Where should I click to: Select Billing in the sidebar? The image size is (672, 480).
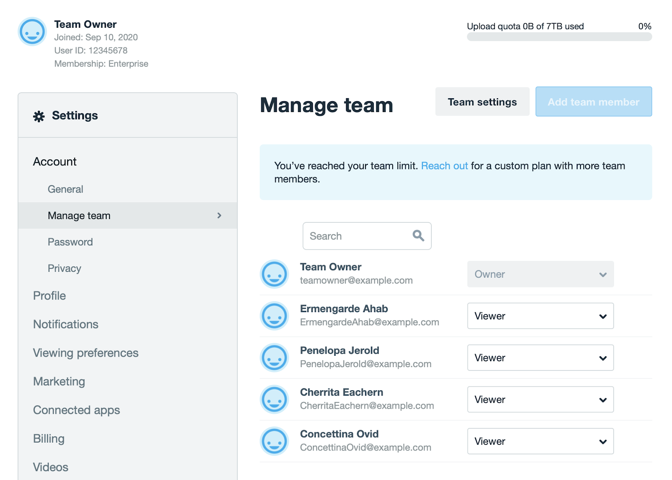(x=49, y=438)
